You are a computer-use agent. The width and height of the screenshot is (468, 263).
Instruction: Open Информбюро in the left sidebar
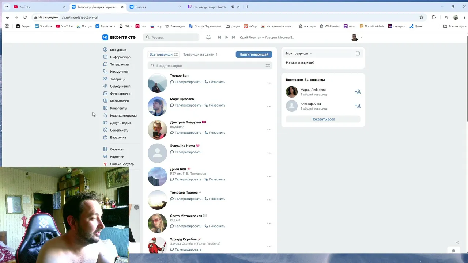[x=117, y=57]
